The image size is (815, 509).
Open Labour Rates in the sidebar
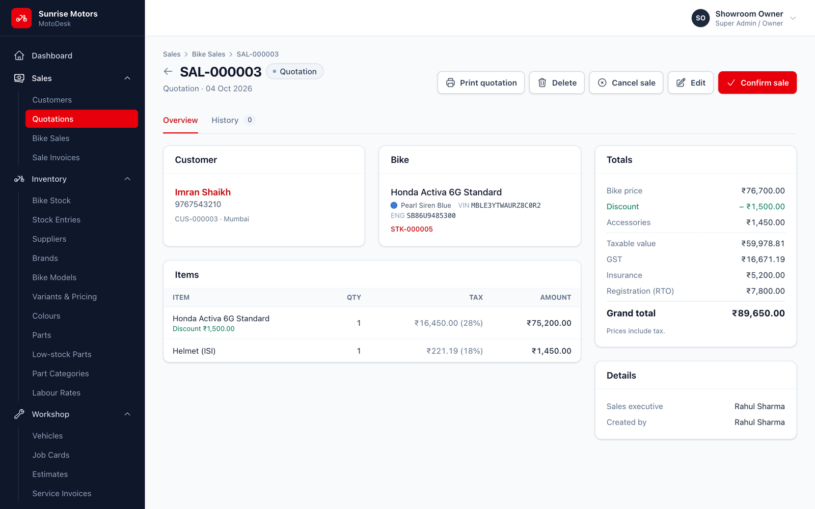click(x=81, y=393)
